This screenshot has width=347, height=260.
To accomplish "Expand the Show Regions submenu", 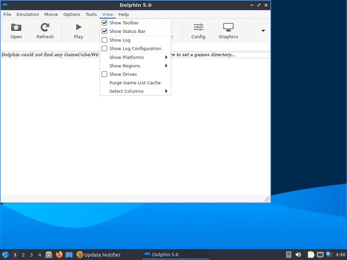I will [x=135, y=66].
